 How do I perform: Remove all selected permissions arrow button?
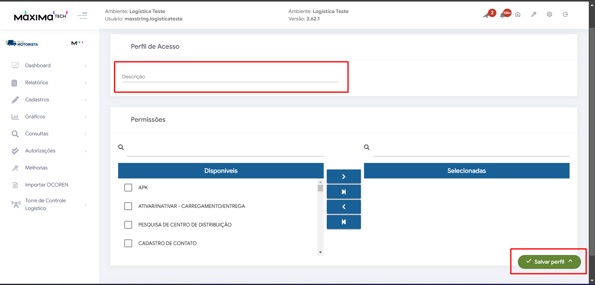point(344,222)
